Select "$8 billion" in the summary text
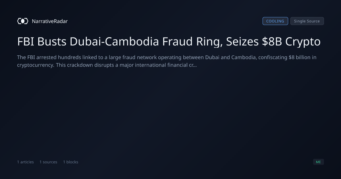341x179 pixels. coord(300,57)
